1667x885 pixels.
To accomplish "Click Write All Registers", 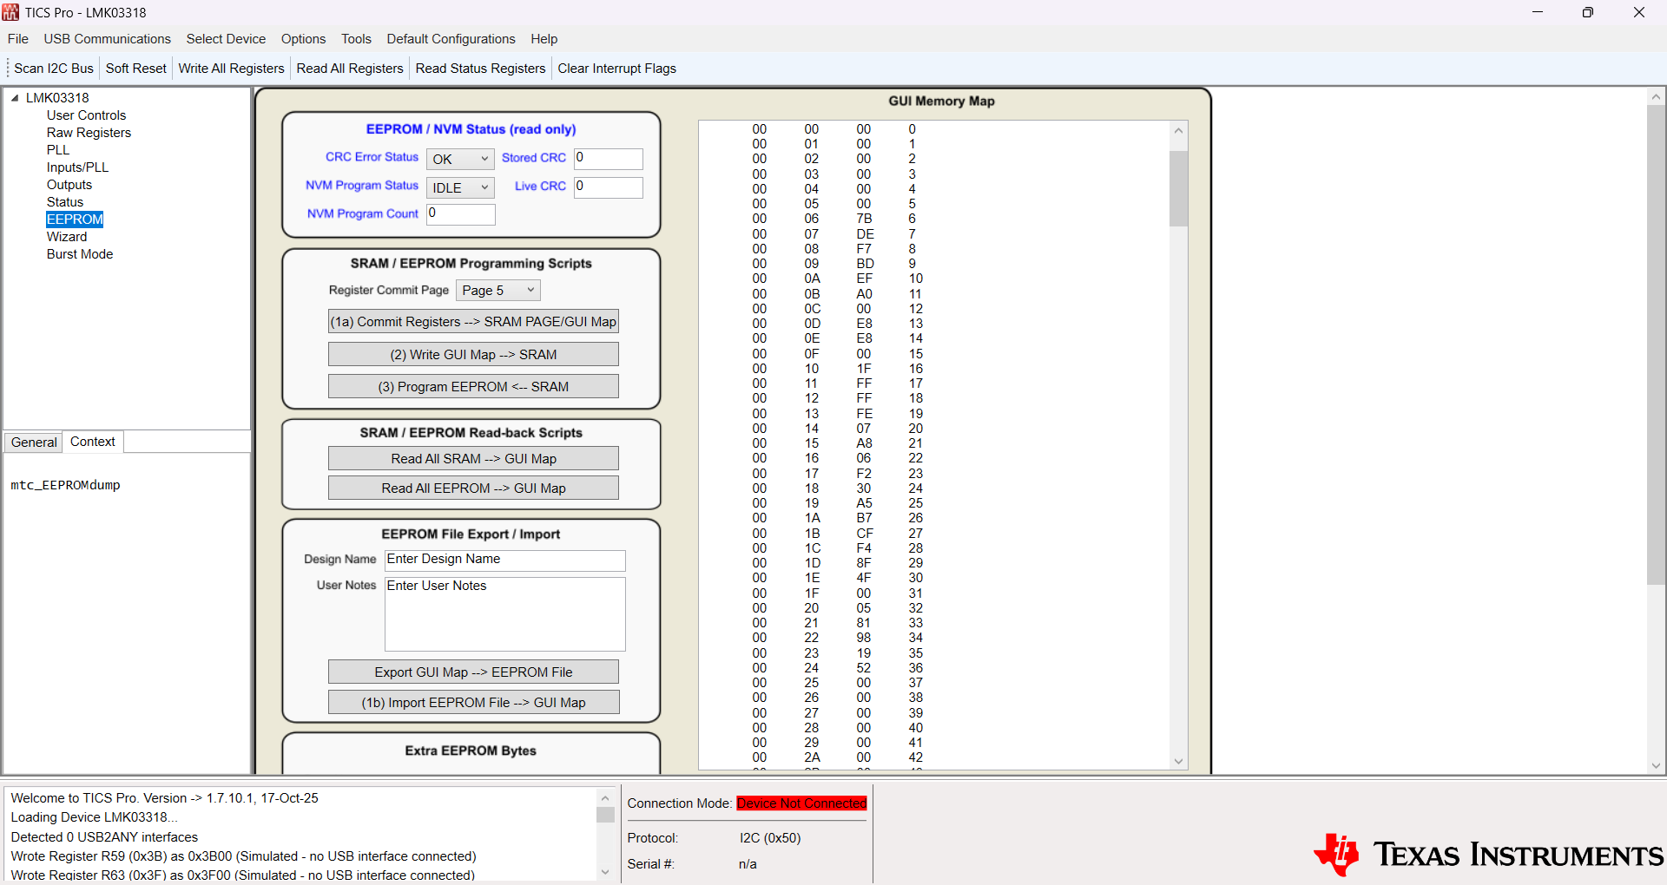I will (x=232, y=69).
